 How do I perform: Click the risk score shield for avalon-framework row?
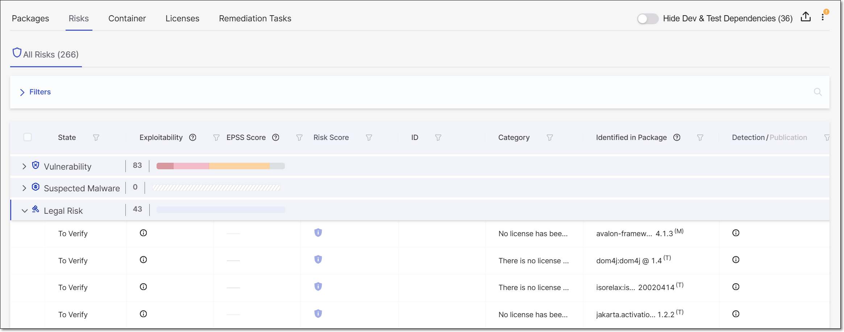coord(318,233)
